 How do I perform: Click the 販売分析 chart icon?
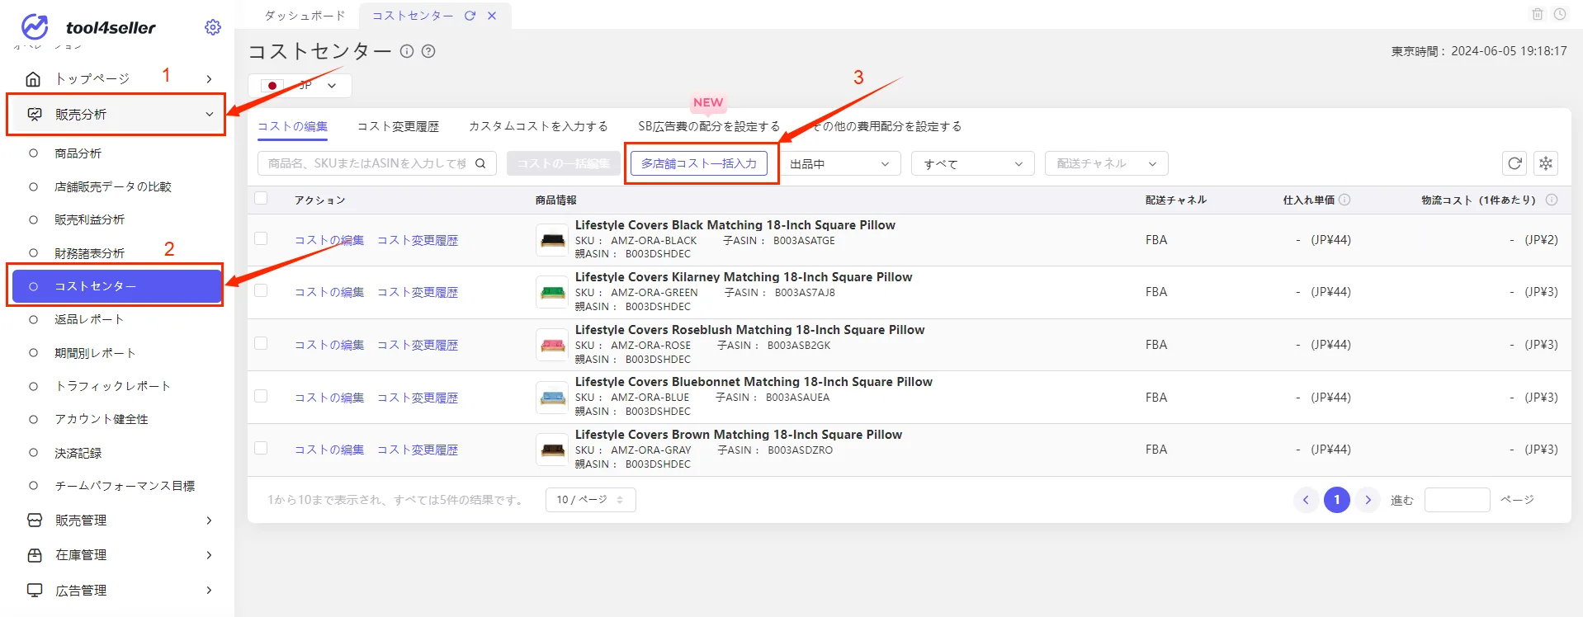[x=35, y=115]
